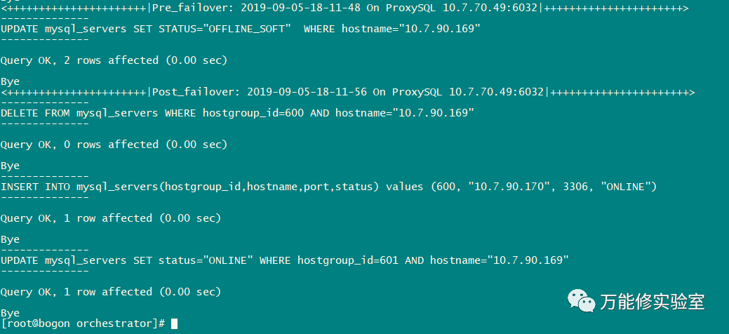The image size is (729, 334).
Task: Click the Post_failover header line
Action: 348,92
